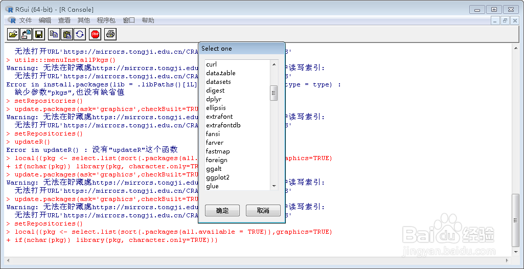
Task: Select extrafontdb in the package list
Action: [x=237, y=125]
